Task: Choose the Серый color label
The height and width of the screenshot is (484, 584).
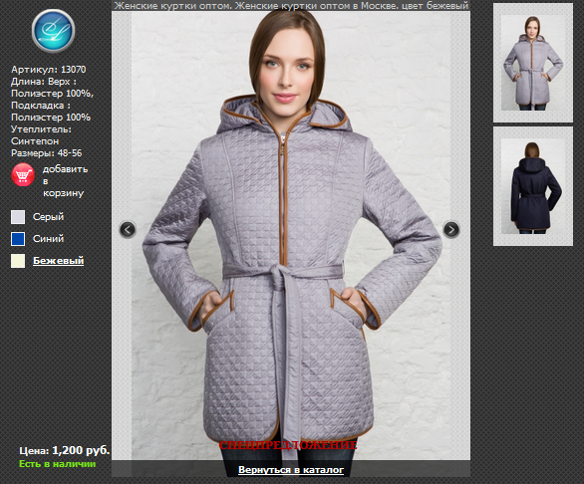Action: pos(49,217)
